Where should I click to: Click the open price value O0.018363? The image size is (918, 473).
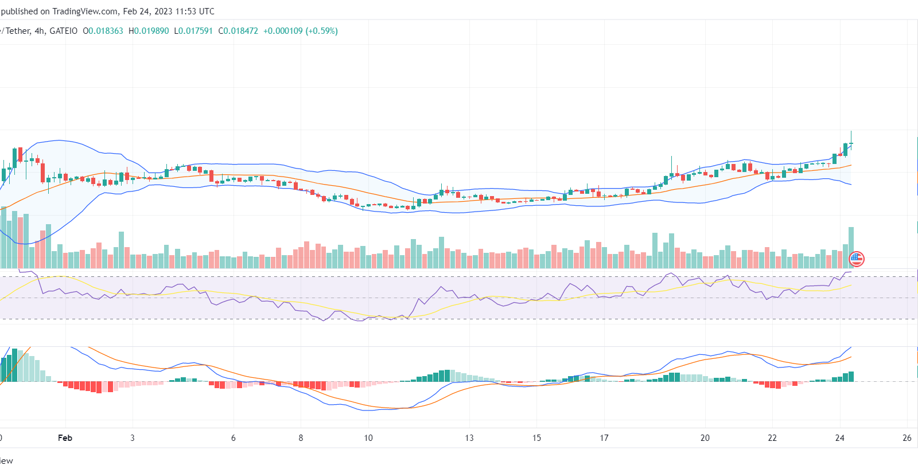coord(103,31)
